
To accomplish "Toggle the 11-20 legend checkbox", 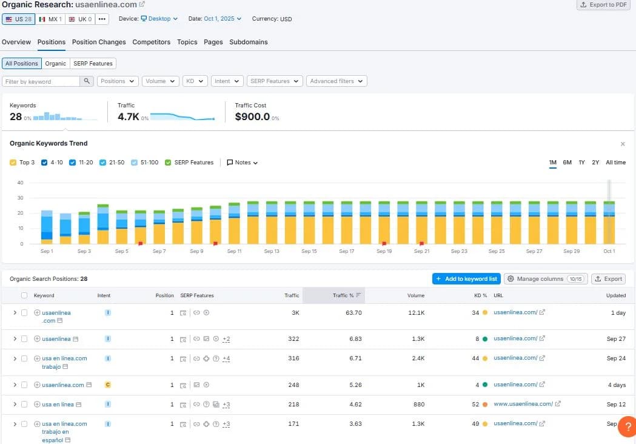I will pos(73,163).
